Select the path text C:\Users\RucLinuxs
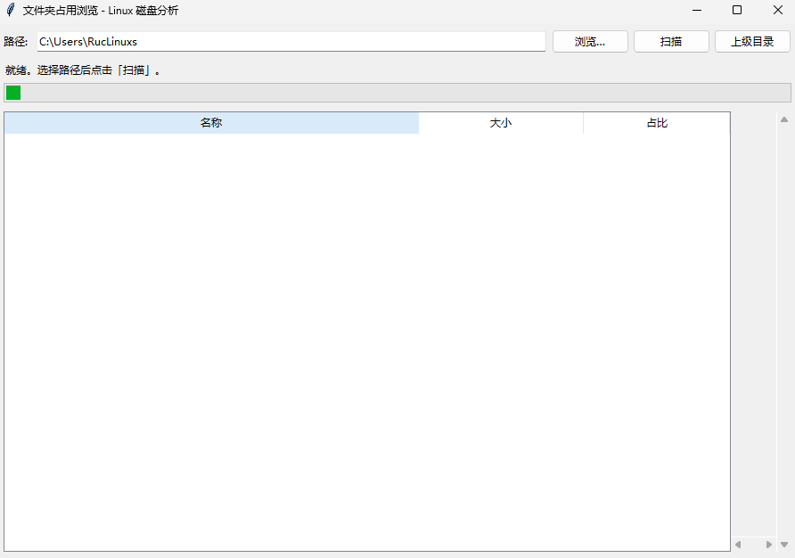The width and height of the screenshot is (795, 558). coord(86,41)
